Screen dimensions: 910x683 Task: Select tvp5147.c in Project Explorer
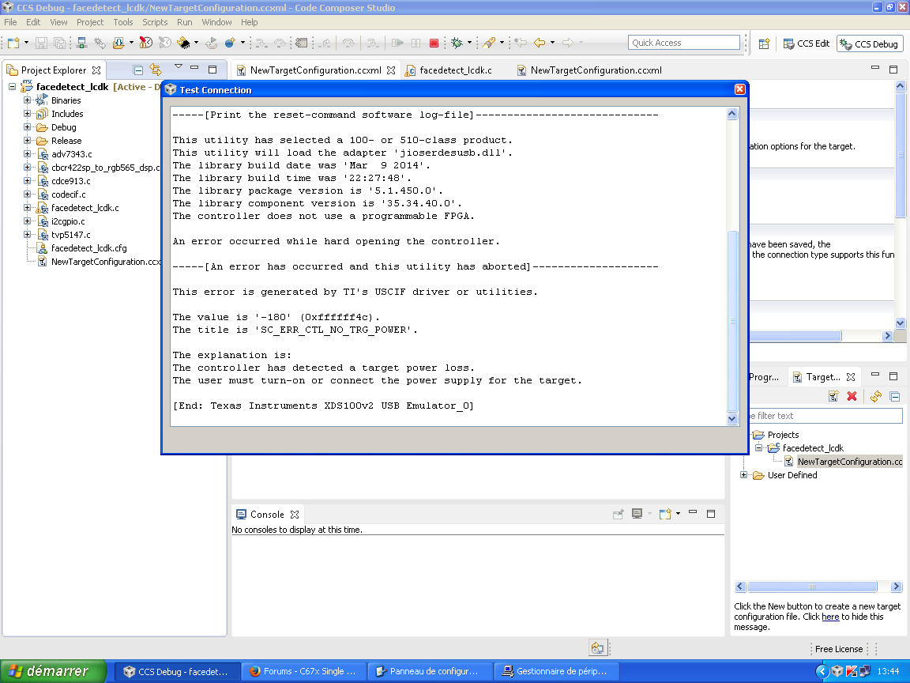tap(71, 235)
